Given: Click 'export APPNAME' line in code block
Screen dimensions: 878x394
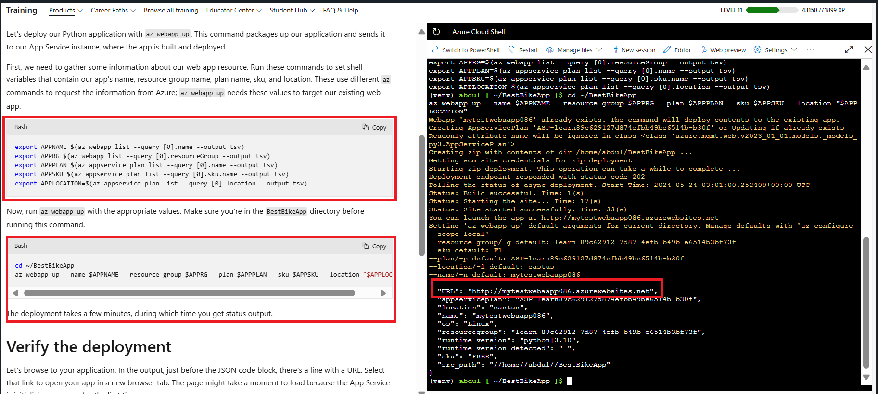Looking at the screenshot, I should click(129, 147).
